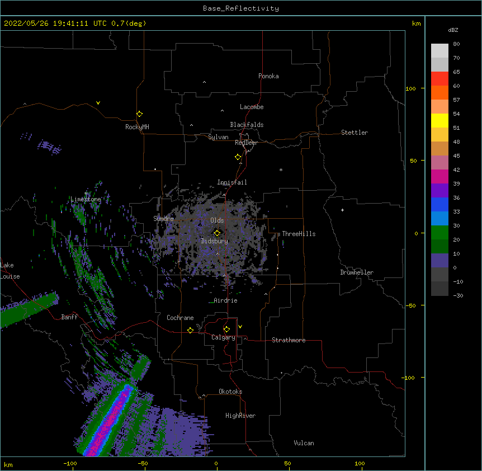This screenshot has height=471, width=482.
Task: Click the Base_Reflectivity title text
Action: tap(241, 8)
